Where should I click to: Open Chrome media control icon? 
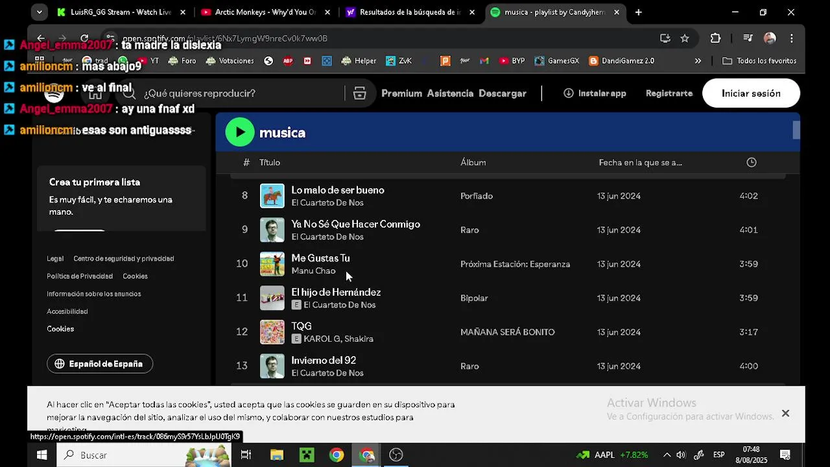pyautogui.click(x=748, y=38)
